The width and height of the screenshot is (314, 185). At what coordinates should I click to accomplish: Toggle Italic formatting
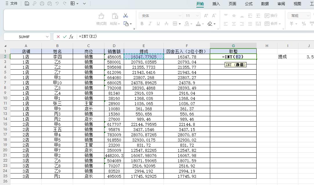click(150, 24)
